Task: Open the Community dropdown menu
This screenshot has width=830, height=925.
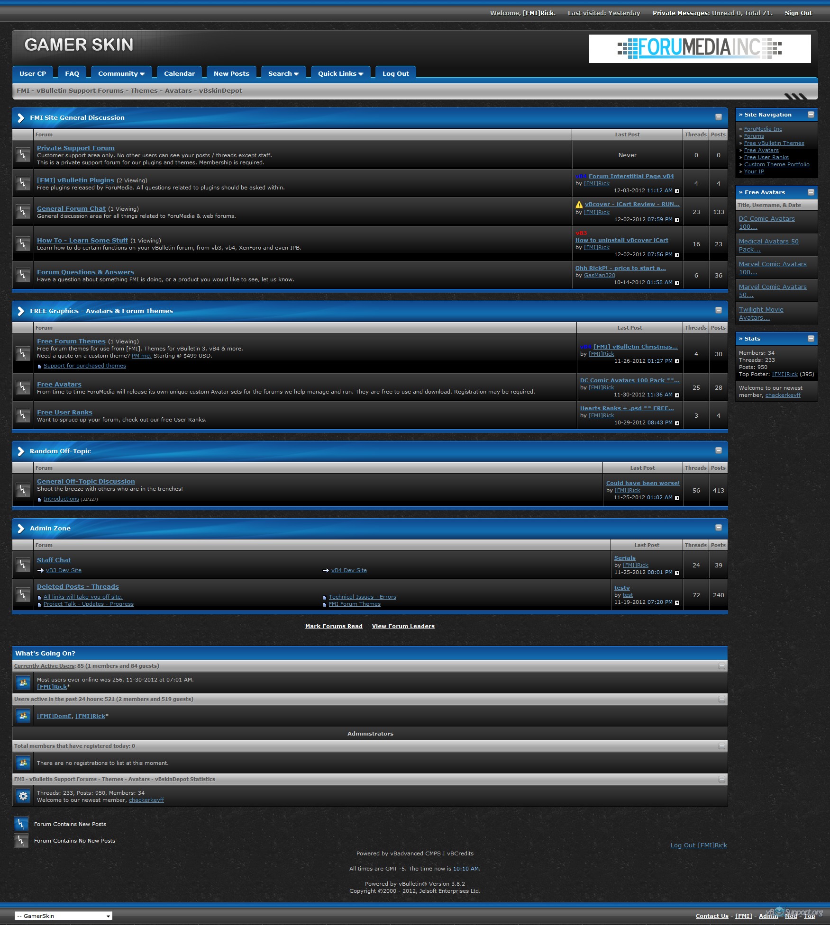Action: tap(121, 73)
